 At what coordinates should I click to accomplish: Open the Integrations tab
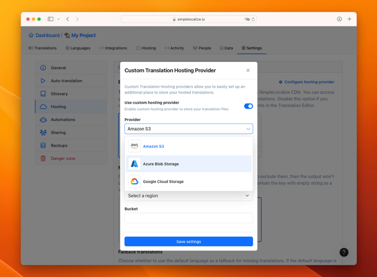113,48
